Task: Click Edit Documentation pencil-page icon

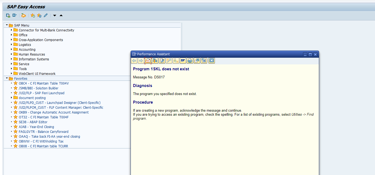Action: coord(162,61)
